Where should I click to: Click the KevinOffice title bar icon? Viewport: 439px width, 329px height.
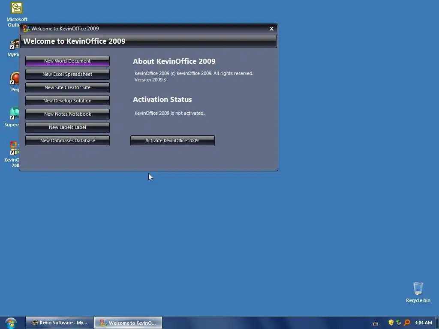pyautogui.click(x=26, y=29)
